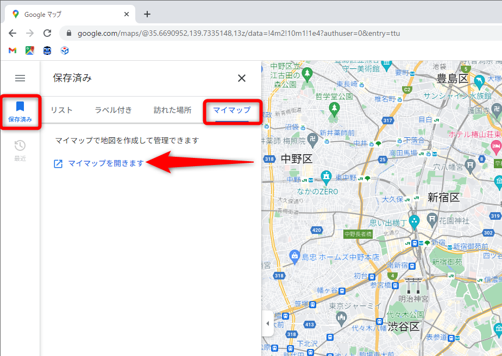The image size is (502, 356).
Task: Click the マイマップを開きます link
Action: click(106, 163)
